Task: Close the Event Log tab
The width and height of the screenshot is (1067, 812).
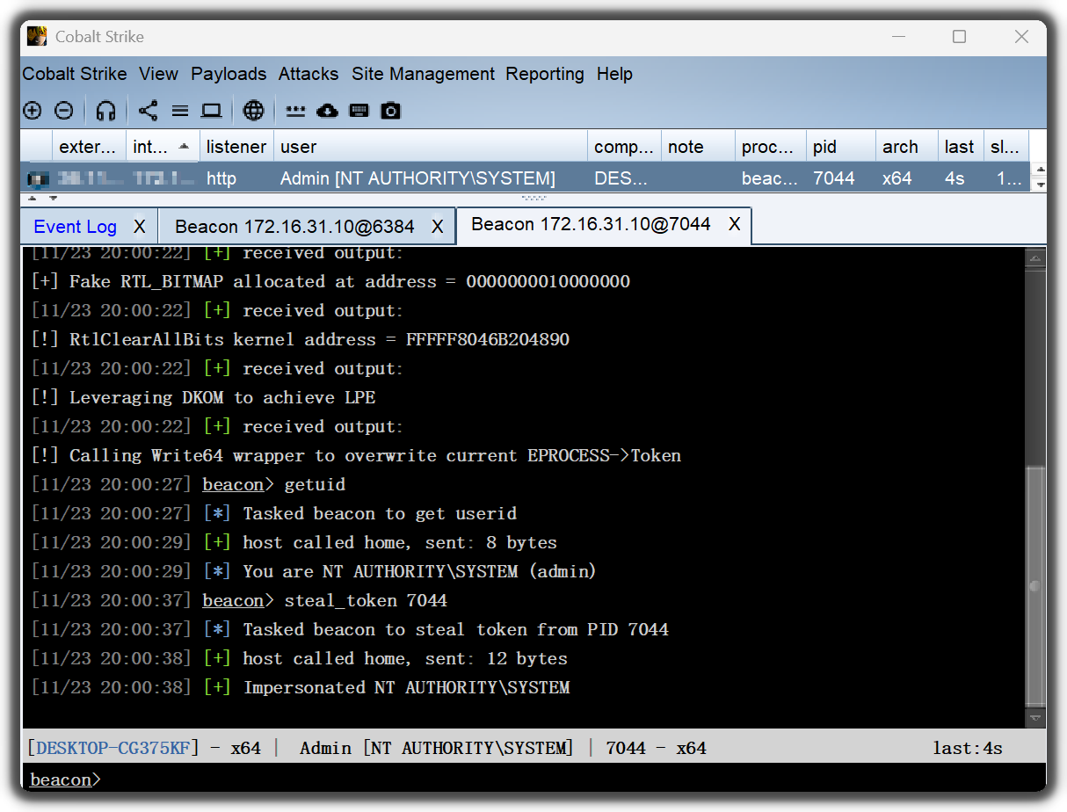Action: coord(139,227)
